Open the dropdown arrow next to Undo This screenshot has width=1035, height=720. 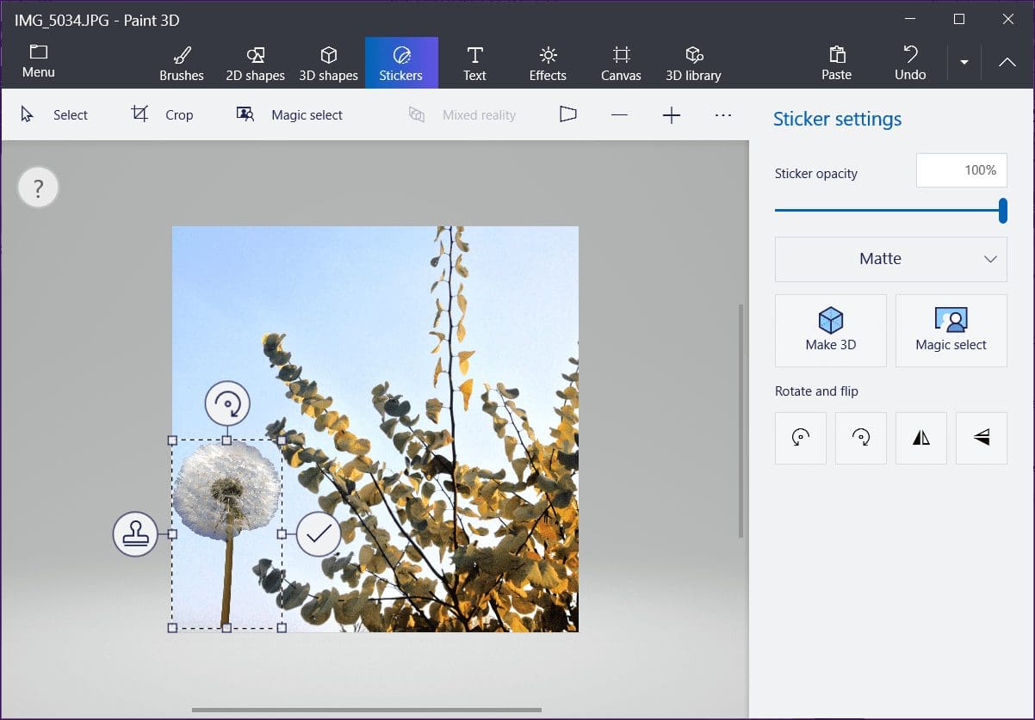pos(964,63)
